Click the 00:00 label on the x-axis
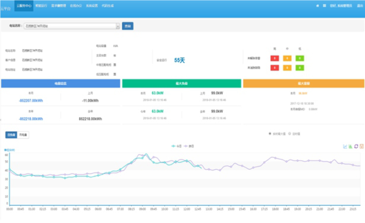This screenshot has width=365, height=223. 10,209
